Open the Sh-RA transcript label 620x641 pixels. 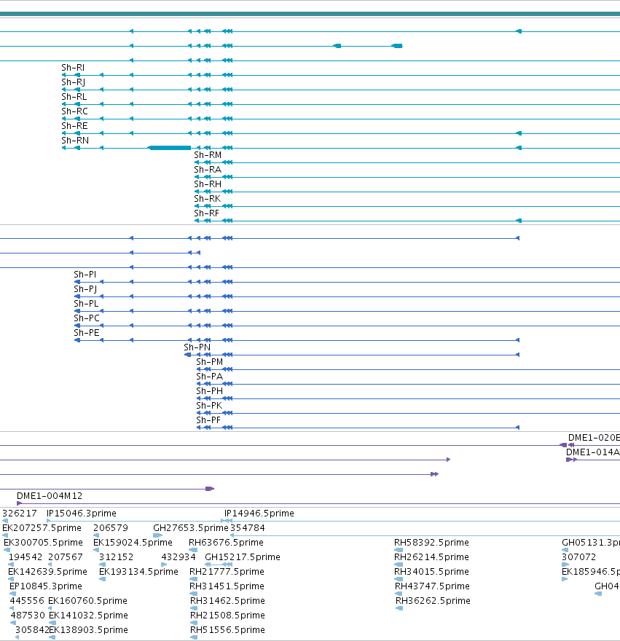(x=208, y=169)
